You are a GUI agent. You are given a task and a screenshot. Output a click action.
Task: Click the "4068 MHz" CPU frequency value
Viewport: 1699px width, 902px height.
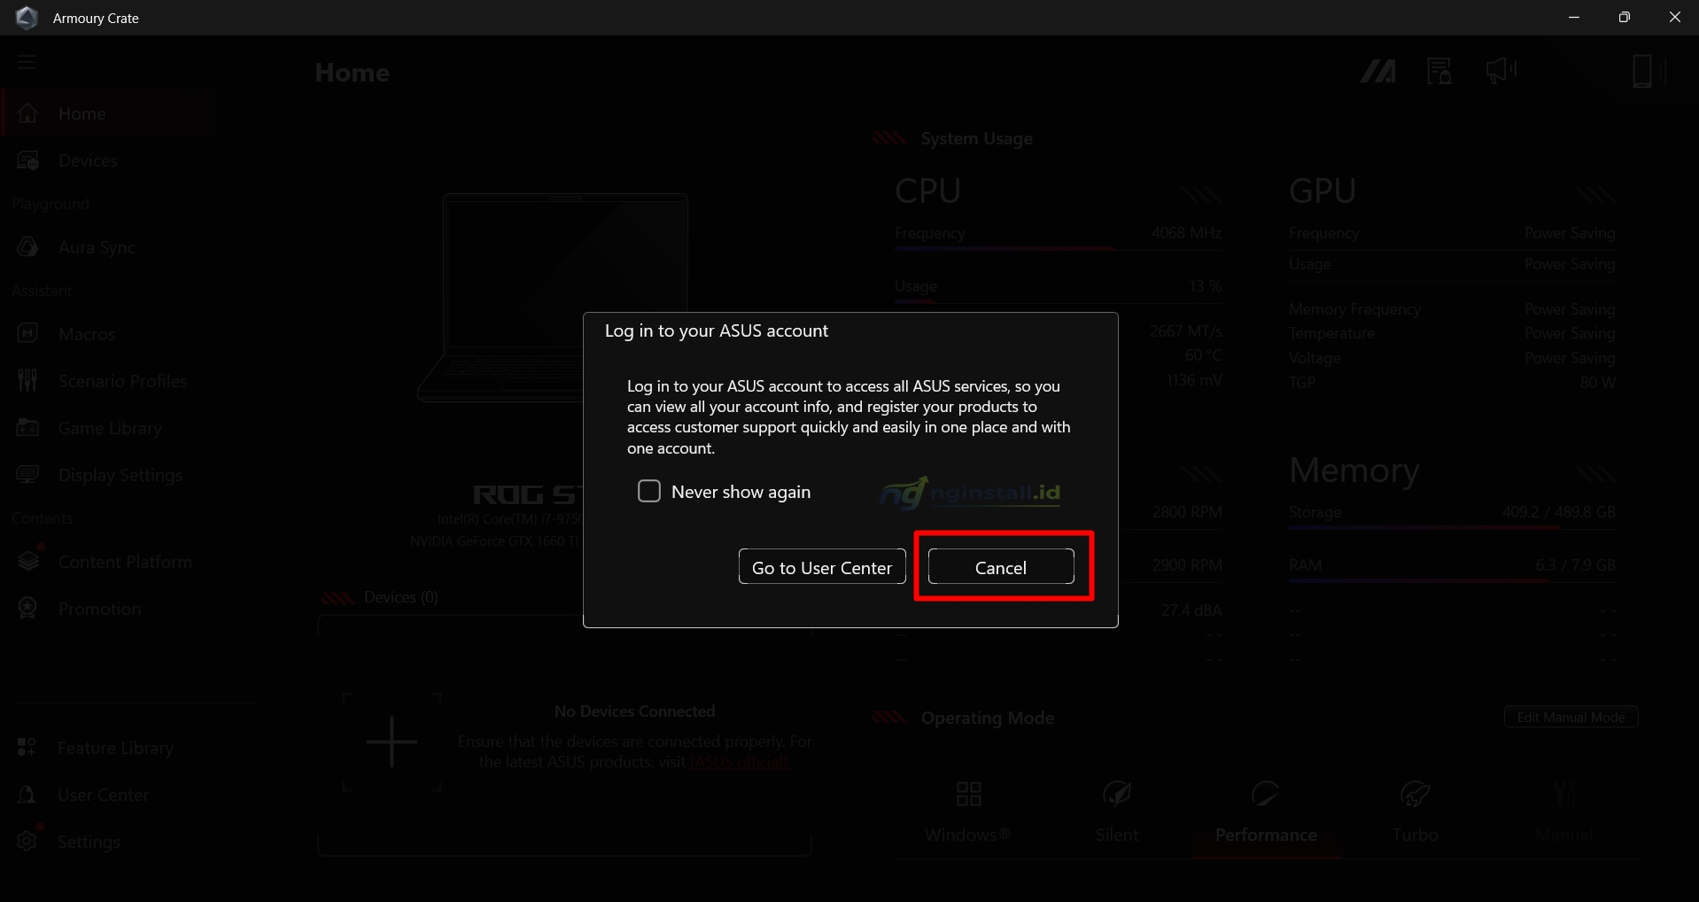[x=1186, y=233]
